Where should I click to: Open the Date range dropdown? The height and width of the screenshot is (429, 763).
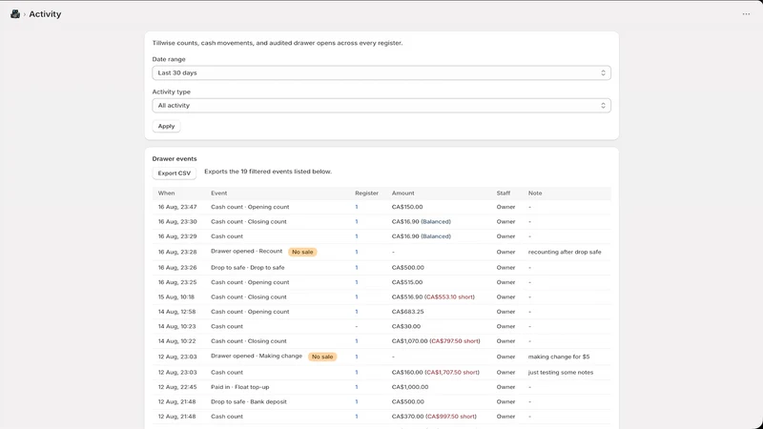[x=381, y=73]
